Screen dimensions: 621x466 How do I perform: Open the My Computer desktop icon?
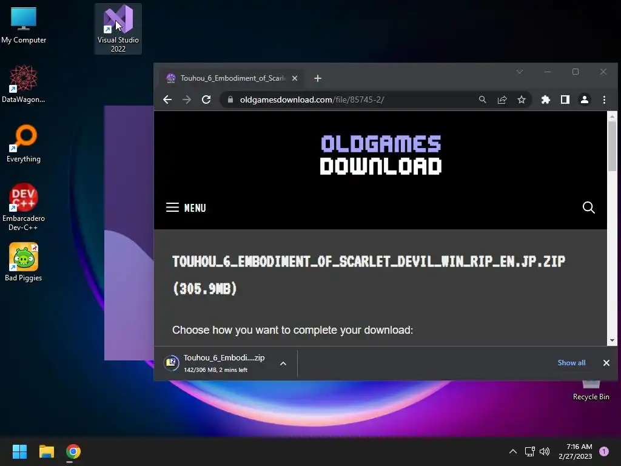(24, 25)
